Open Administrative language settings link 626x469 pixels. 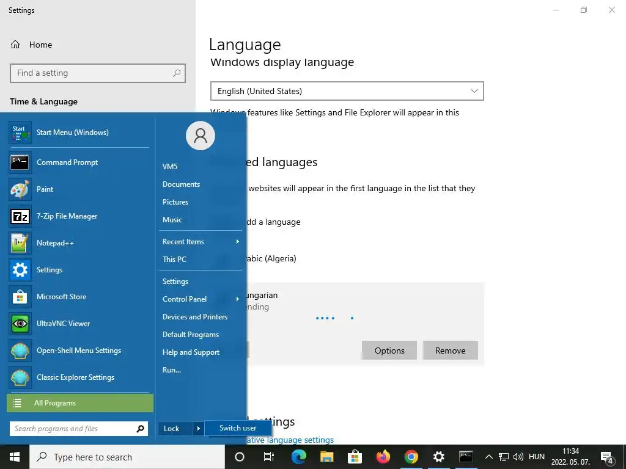pyautogui.click(x=290, y=440)
